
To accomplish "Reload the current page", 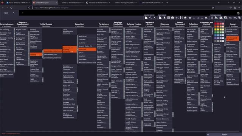I will [11, 8].
